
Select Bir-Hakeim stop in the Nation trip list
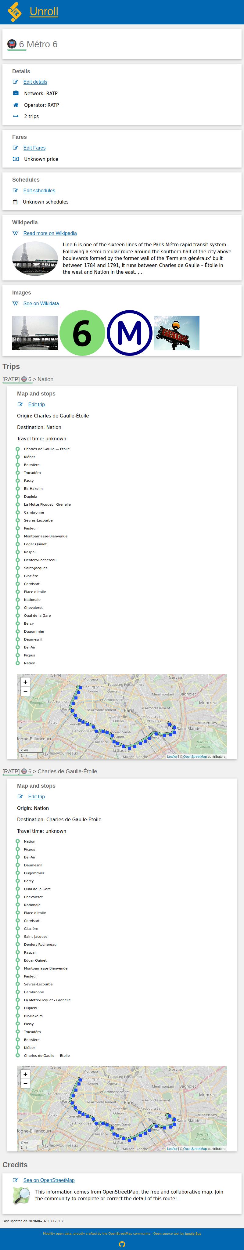point(34,489)
